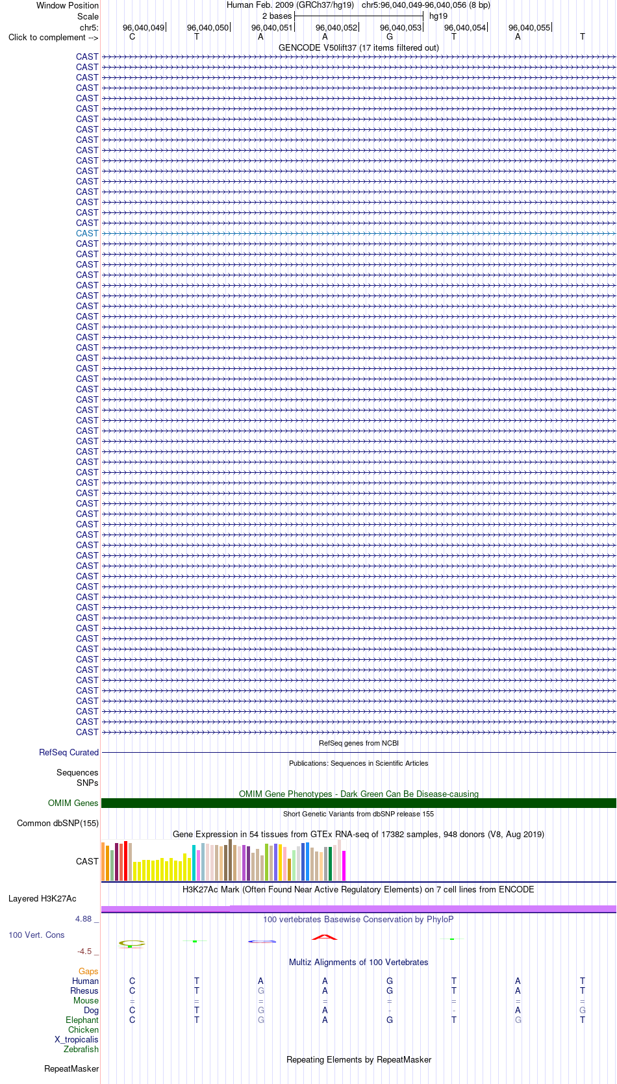Click 'RefSeq genes from NCBI' title

pyautogui.click(x=359, y=743)
